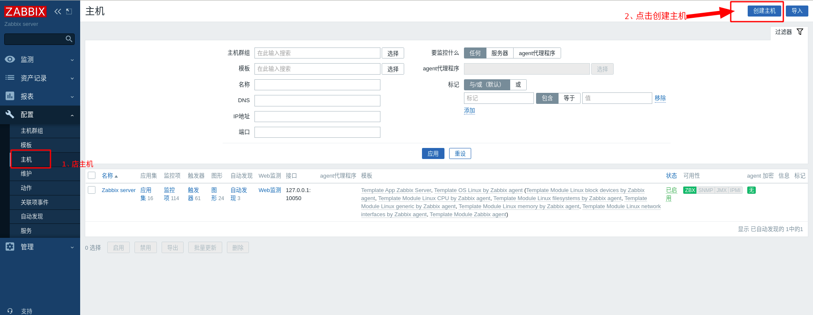This screenshot has width=813, height=315.
Task: Sort hosts by the 状态 column
Action: [x=671, y=176]
